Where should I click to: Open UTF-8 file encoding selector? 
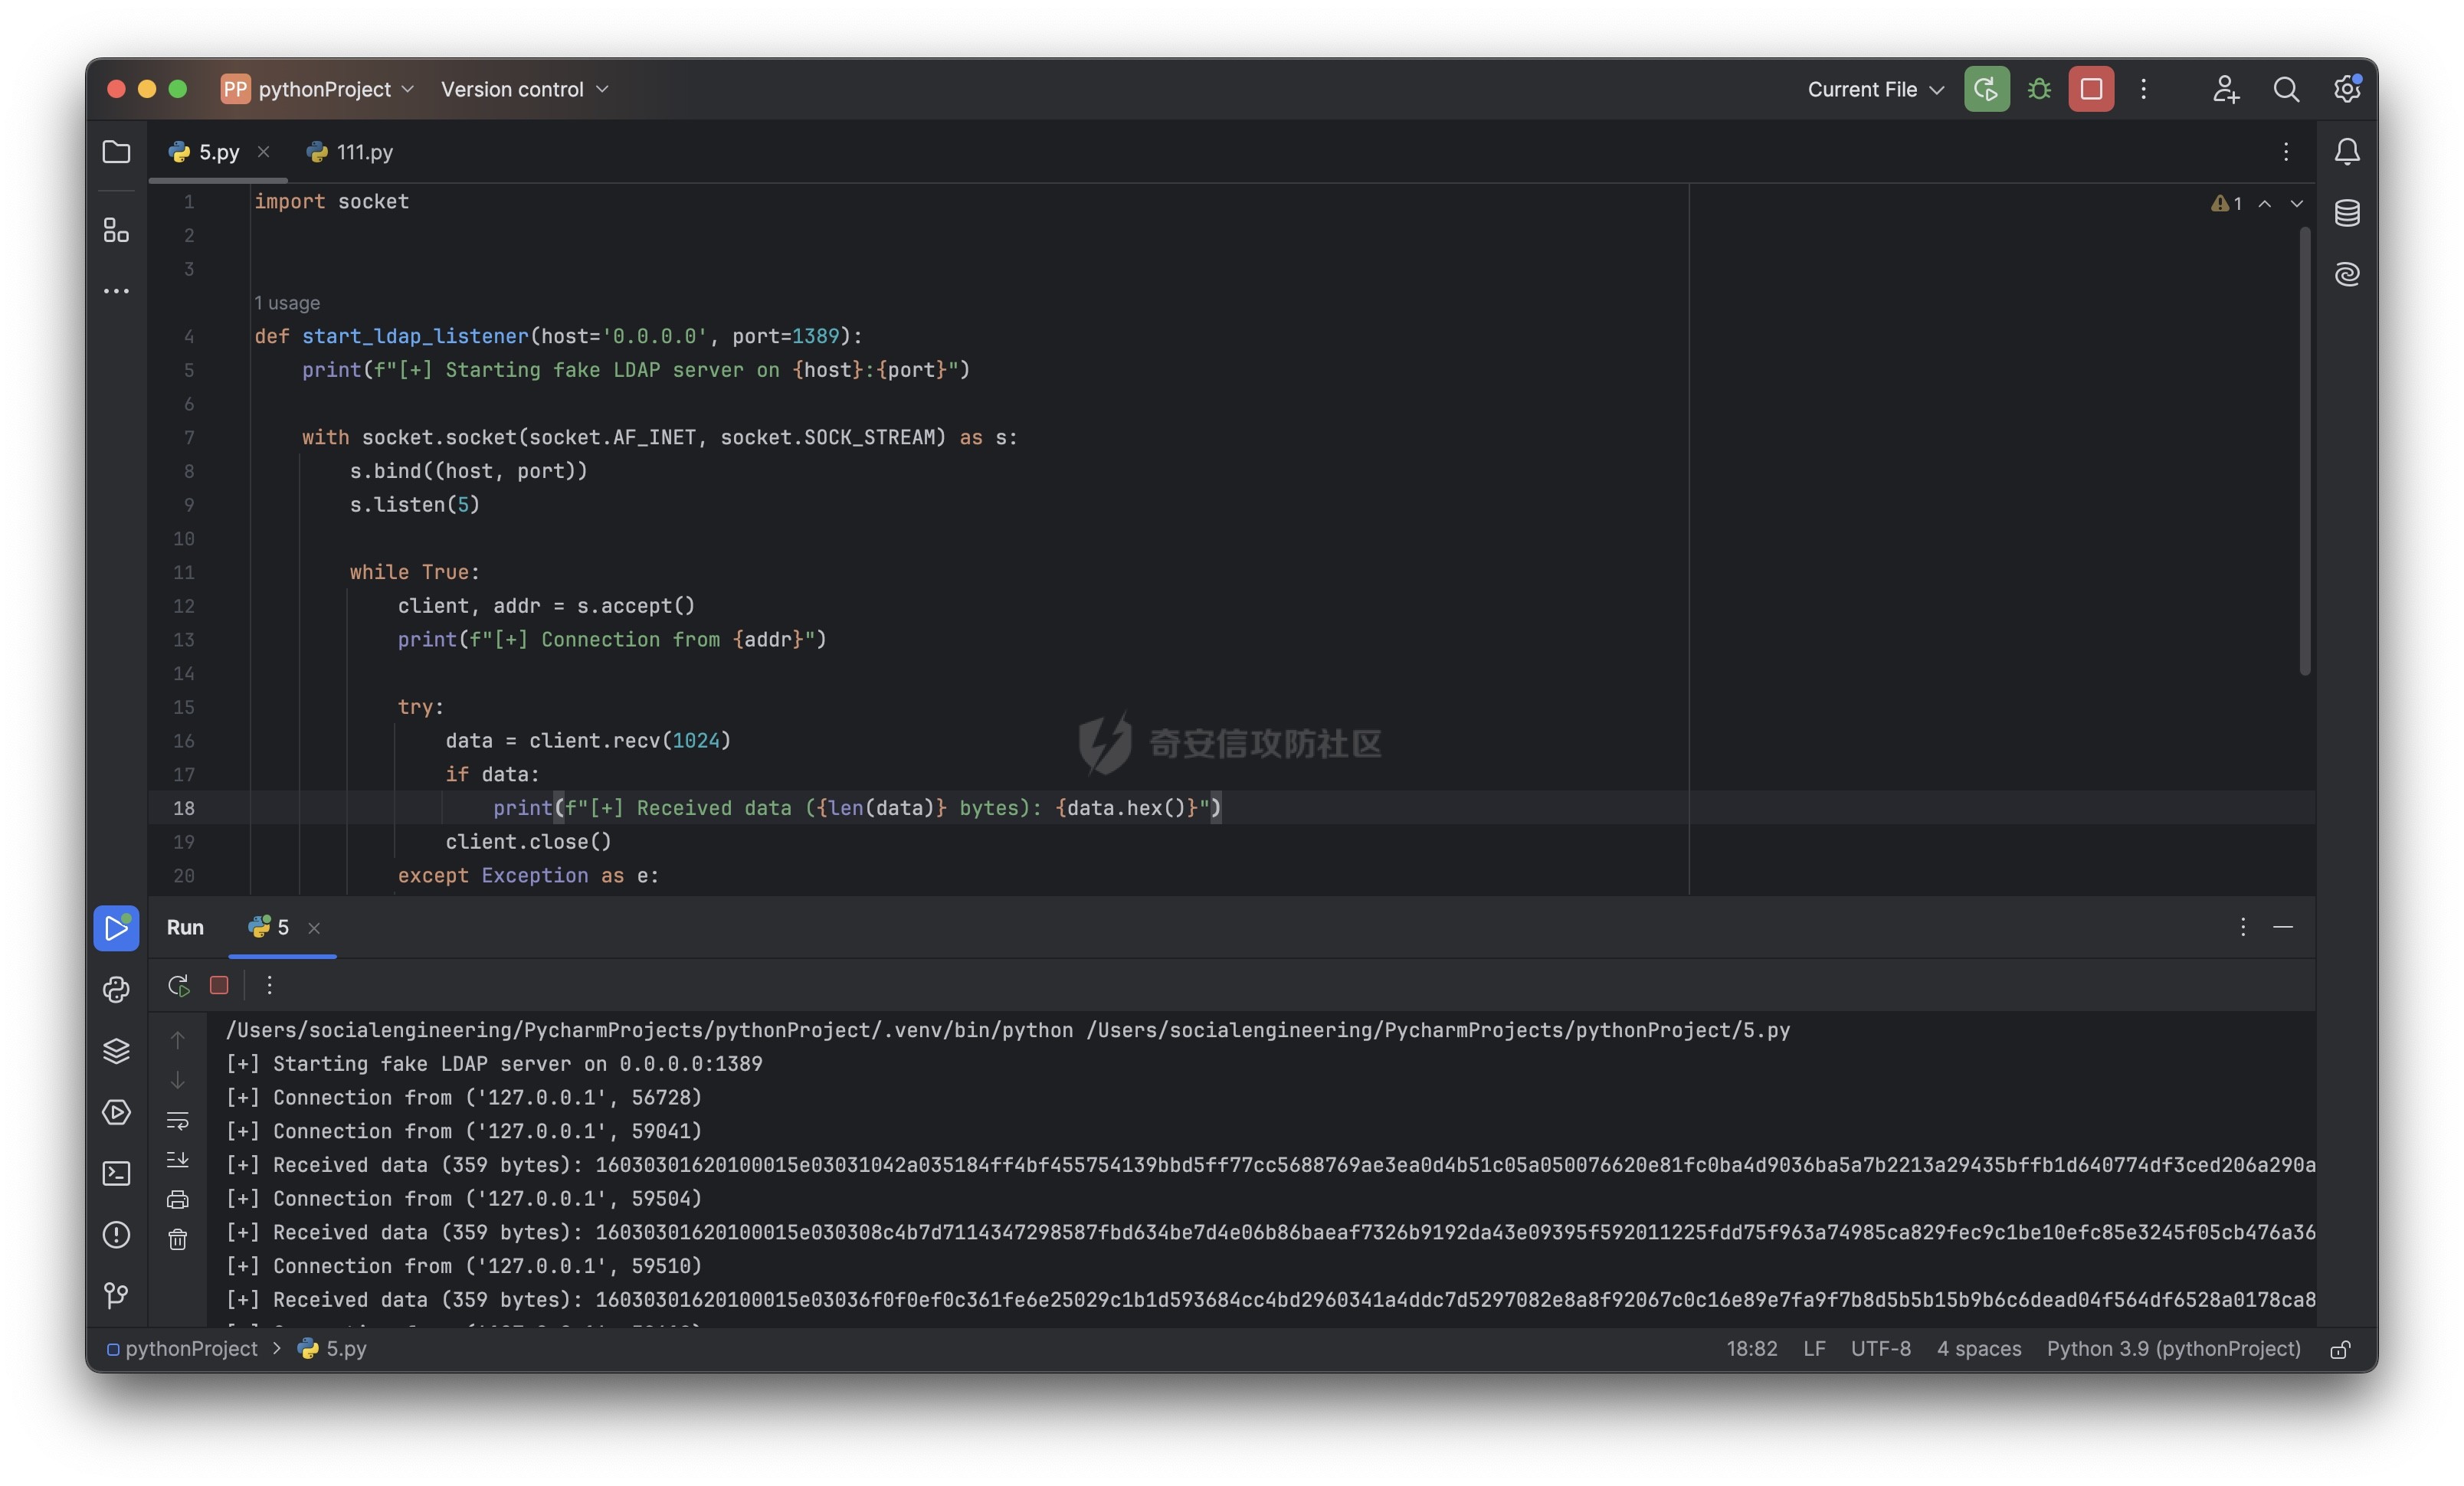coord(1880,1348)
